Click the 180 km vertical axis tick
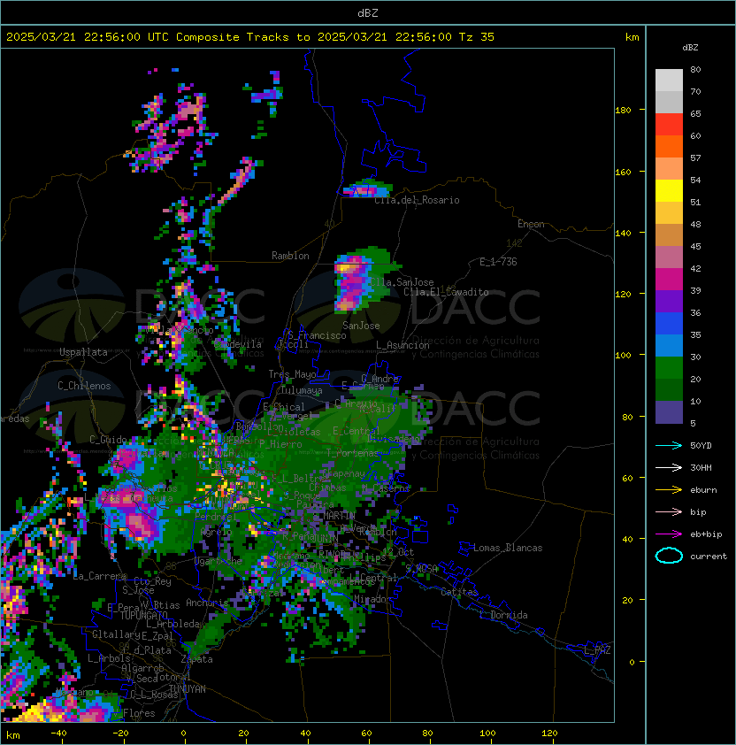 623,111
